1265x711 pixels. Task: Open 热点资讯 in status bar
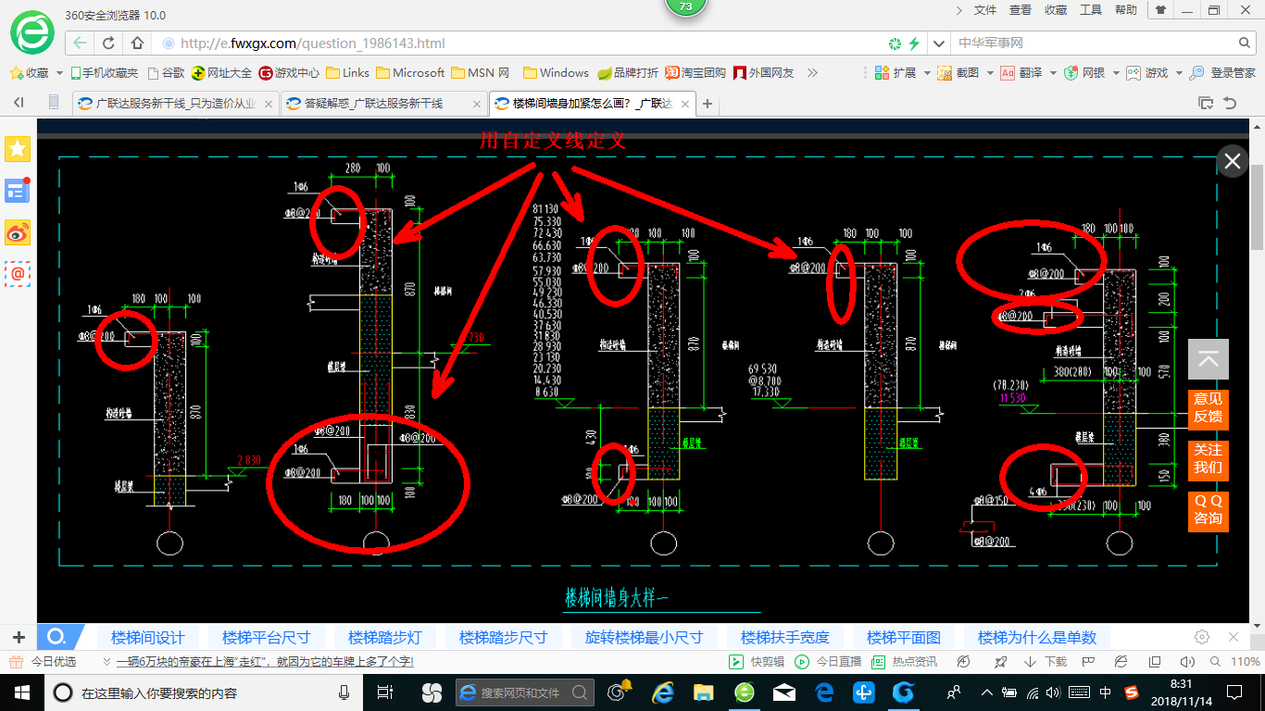pyautogui.click(x=905, y=662)
